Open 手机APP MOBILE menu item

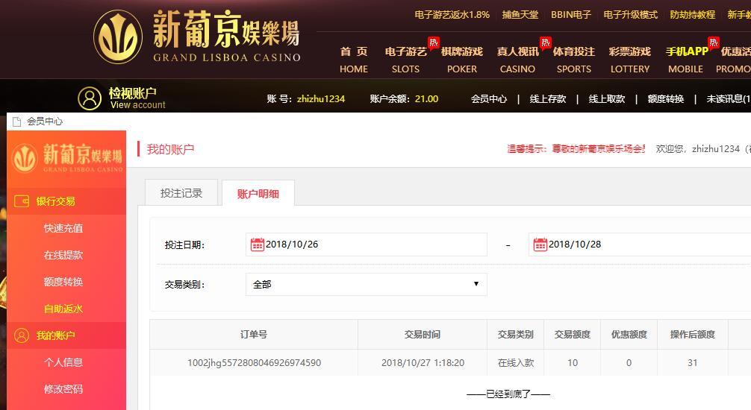click(686, 60)
